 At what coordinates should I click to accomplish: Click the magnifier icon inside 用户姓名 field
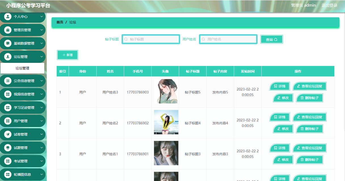pyautogui.click(x=203, y=39)
